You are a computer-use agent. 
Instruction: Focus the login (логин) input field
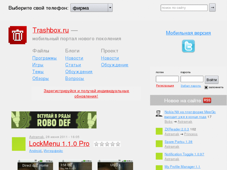(x=167, y=79)
